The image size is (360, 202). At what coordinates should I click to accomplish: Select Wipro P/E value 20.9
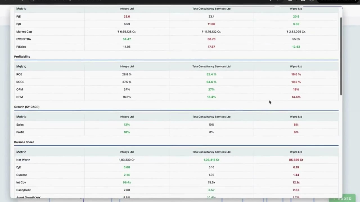[296, 17]
